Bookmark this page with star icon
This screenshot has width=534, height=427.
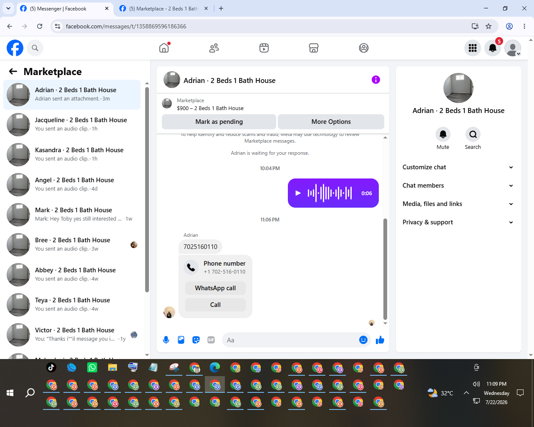[x=489, y=26]
